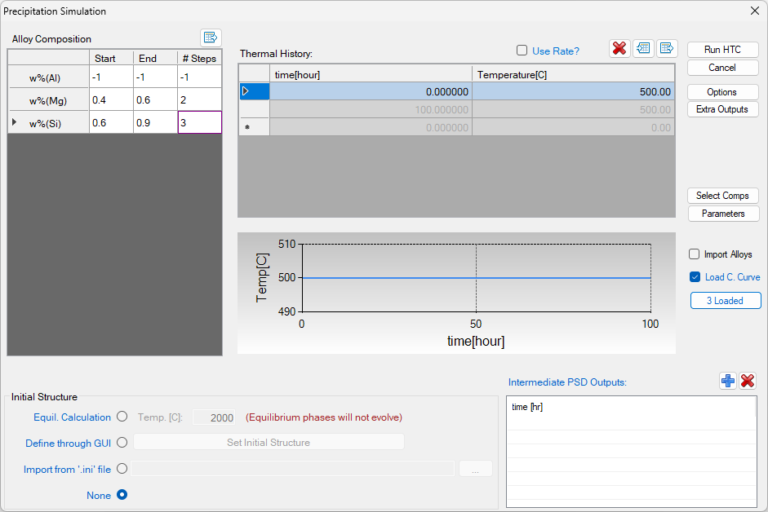Enable the Use Rate? checkbox
Viewport: 768px width, 512px height.
point(522,51)
